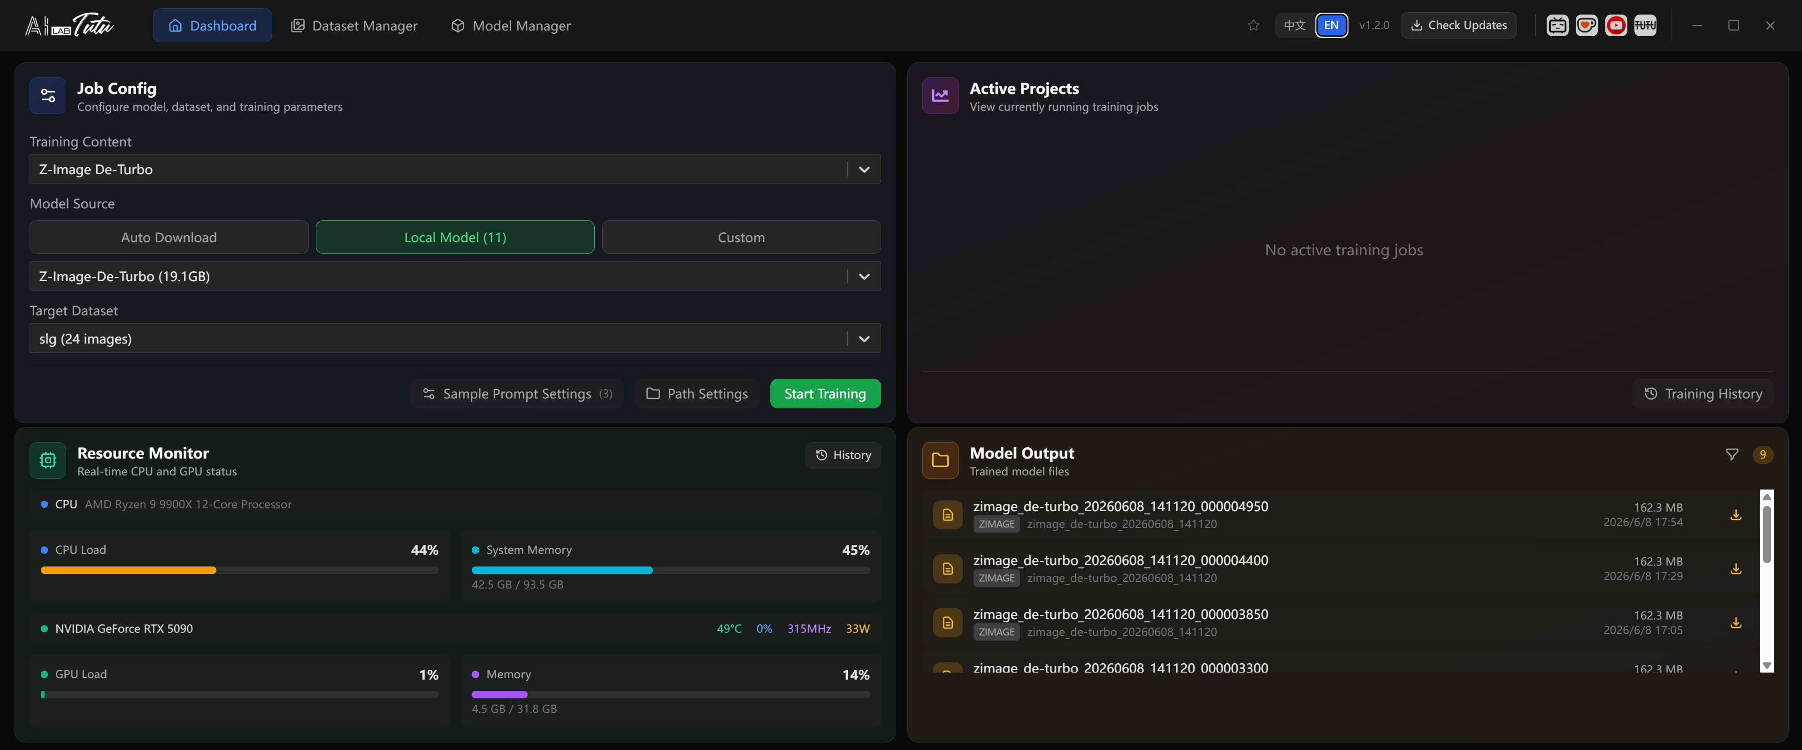This screenshot has width=1802, height=750.
Task: Click the Model Output scrollbar thumb
Action: 1767,534
